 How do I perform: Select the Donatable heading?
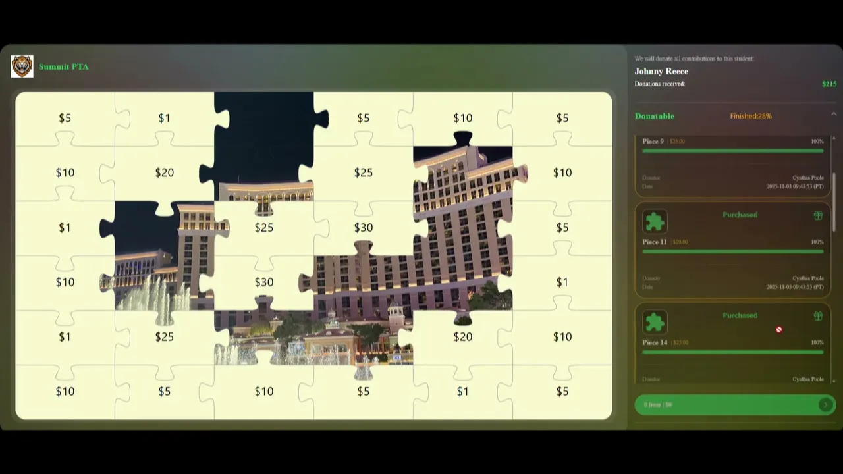tap(654, 116)
